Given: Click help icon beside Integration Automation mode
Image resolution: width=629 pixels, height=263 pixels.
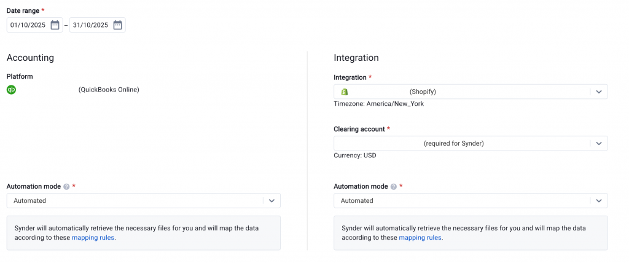Looking at the screenshot, I should coord(394,187).
